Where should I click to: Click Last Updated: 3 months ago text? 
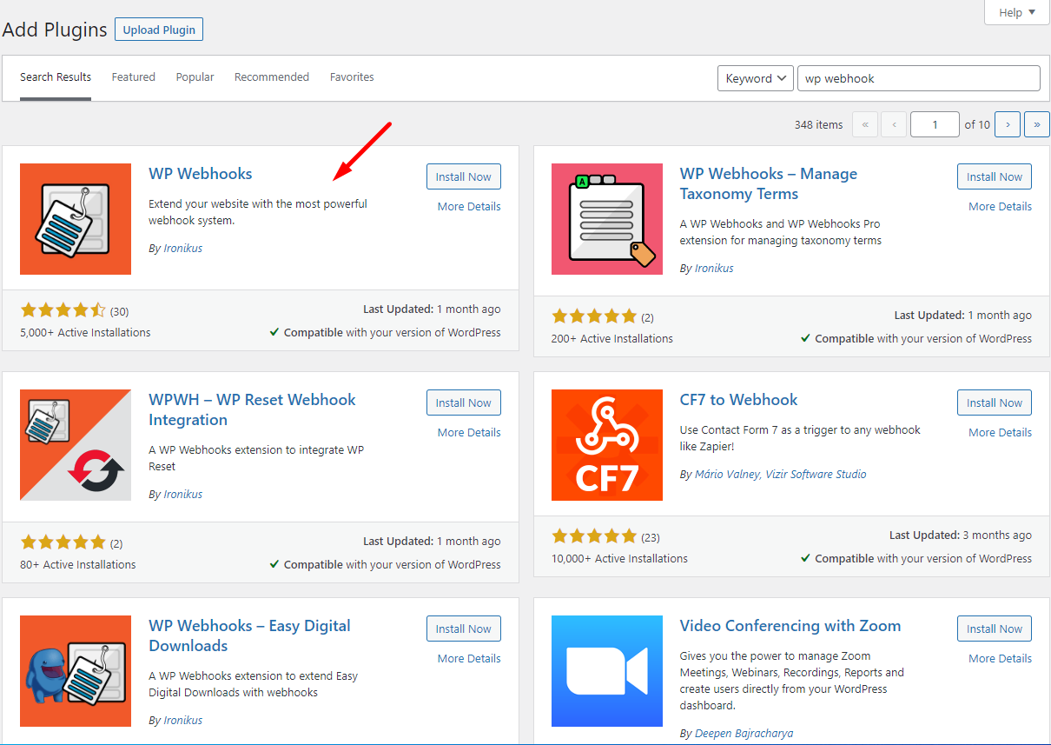961,535
